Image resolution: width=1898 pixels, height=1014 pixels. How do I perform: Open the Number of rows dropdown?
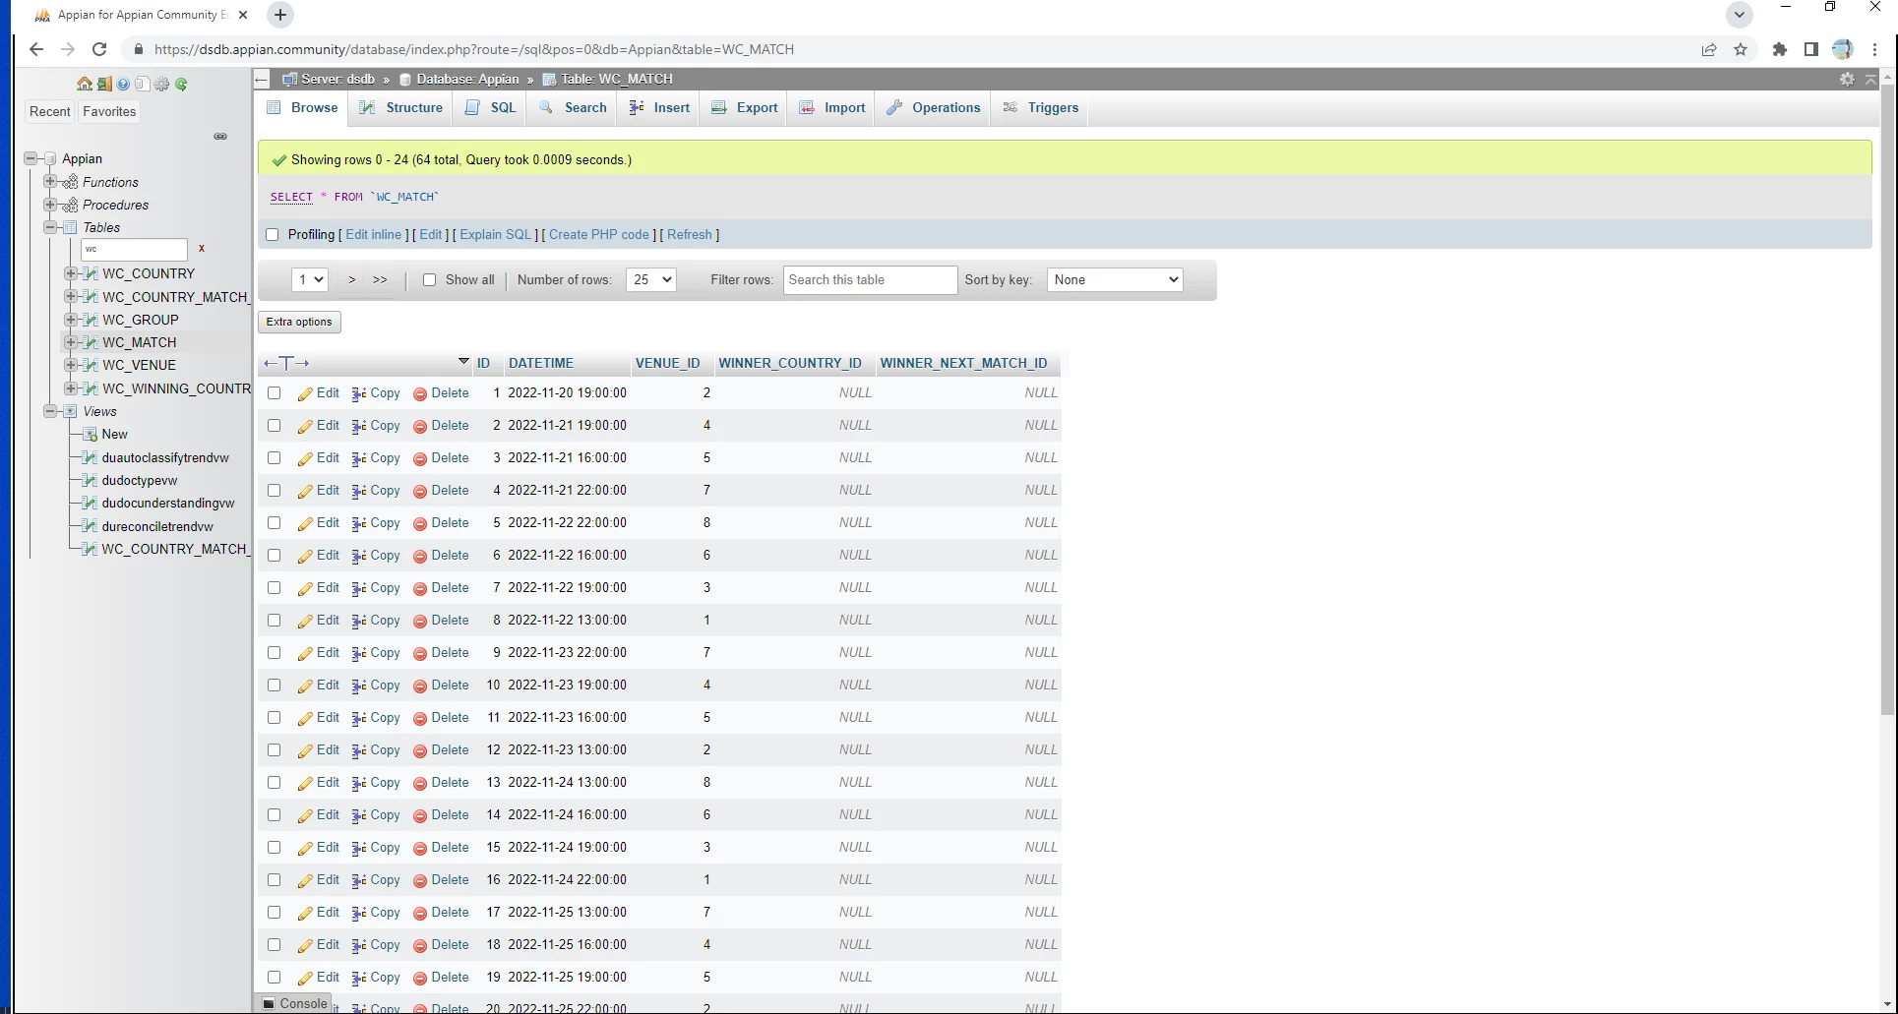(x=650, y=280)
